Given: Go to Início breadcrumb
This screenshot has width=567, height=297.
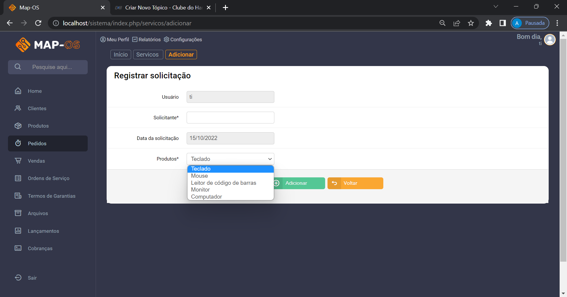Looking at the screenshot, I should coord(121,55).
